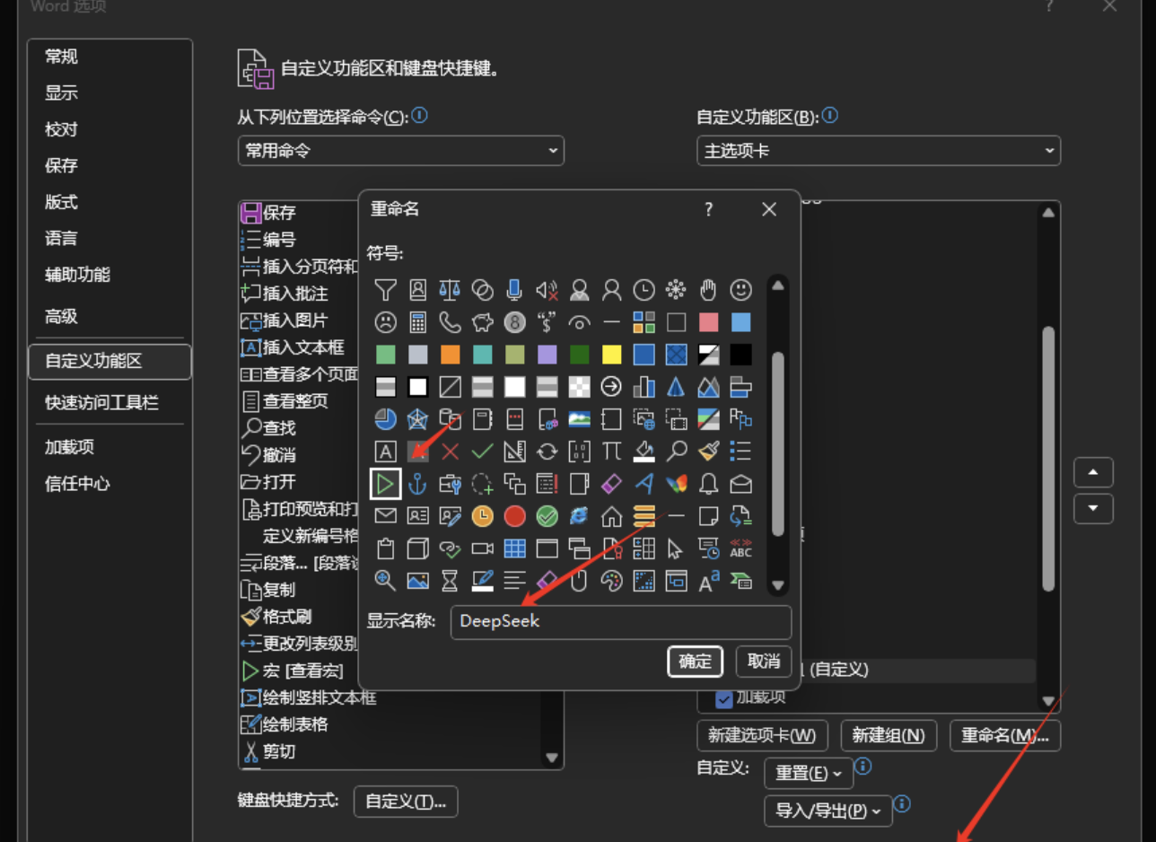
Task: Choose the piggy bank symbol
Action: pyautogui.click(x=482, y=321)
